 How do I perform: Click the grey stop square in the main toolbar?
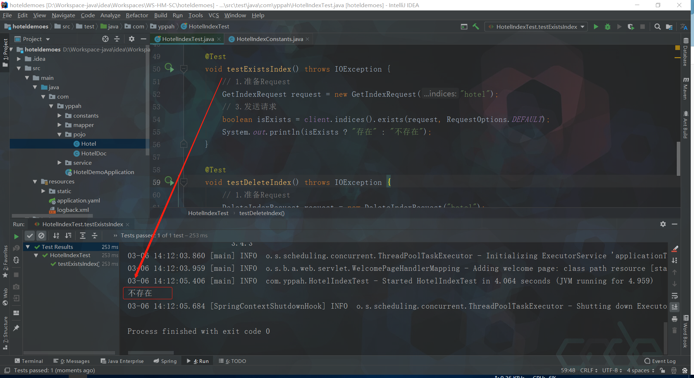coord(643,27)
